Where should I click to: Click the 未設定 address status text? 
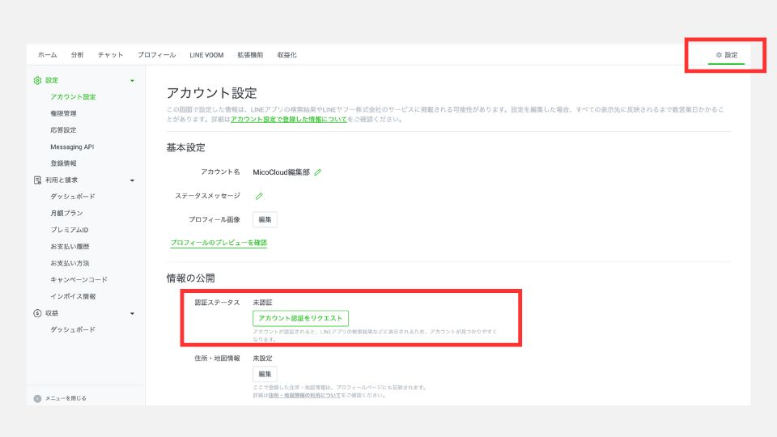point(262,359)
